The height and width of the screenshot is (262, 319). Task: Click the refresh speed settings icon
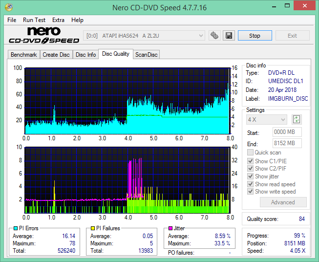coord(297,119)
